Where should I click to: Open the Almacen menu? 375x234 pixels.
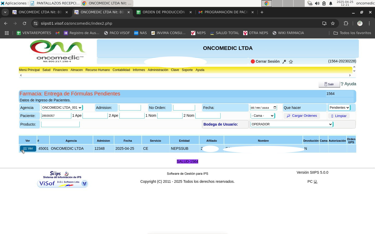pos(77,70)
